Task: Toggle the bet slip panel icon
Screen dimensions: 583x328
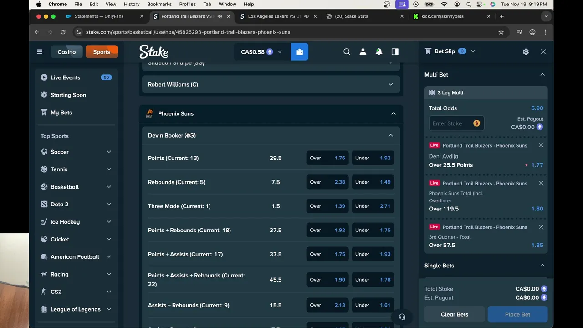Action: tap(395, 52)
